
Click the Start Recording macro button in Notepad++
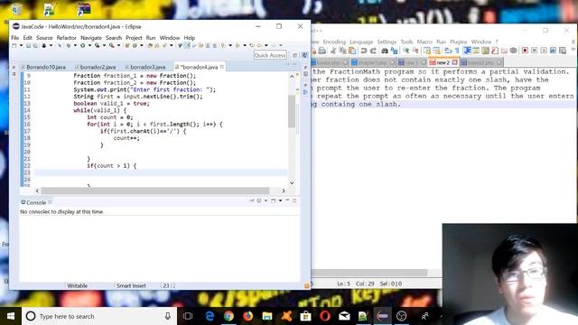(525, 51)
